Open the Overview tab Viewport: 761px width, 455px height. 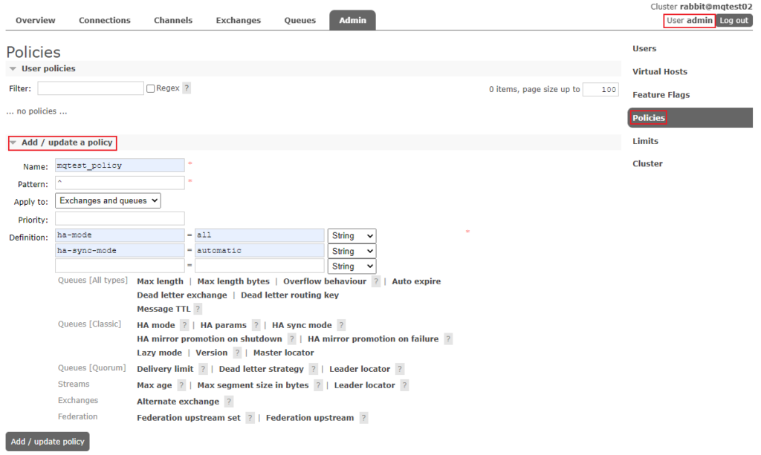pyautogui.click(x=35, y=20)
